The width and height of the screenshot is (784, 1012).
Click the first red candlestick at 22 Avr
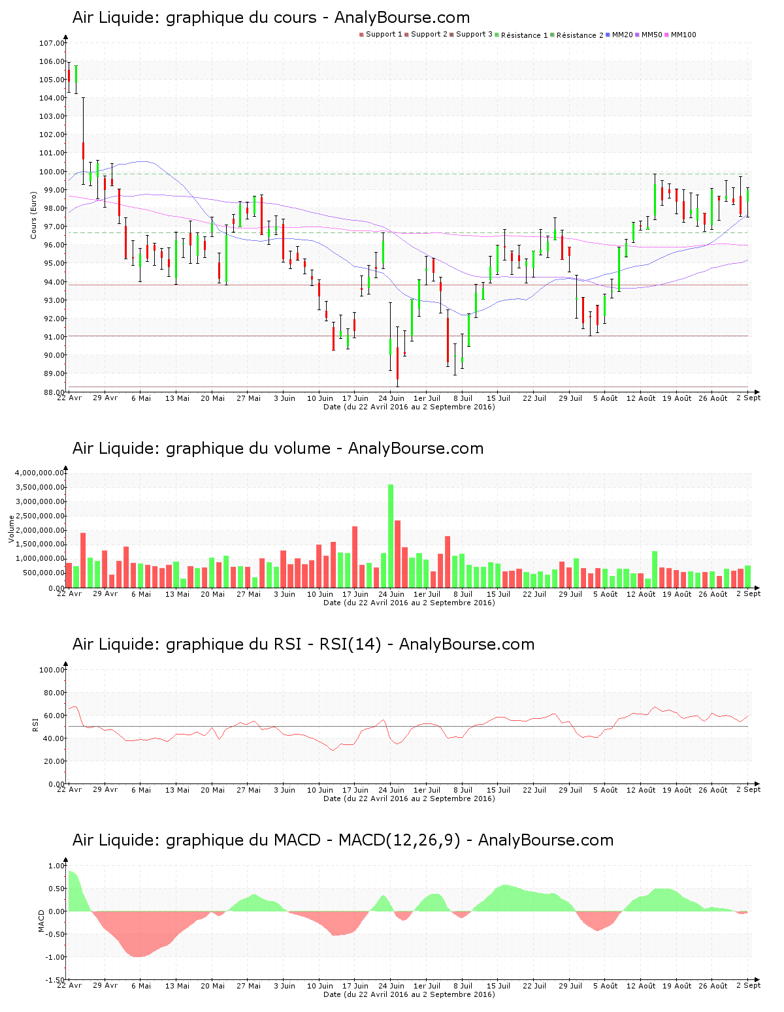click(69, 77)
